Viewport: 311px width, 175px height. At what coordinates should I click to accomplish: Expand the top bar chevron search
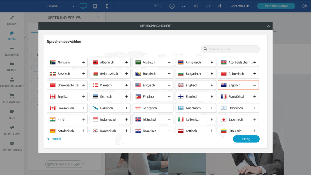click(x=156, y=5)
